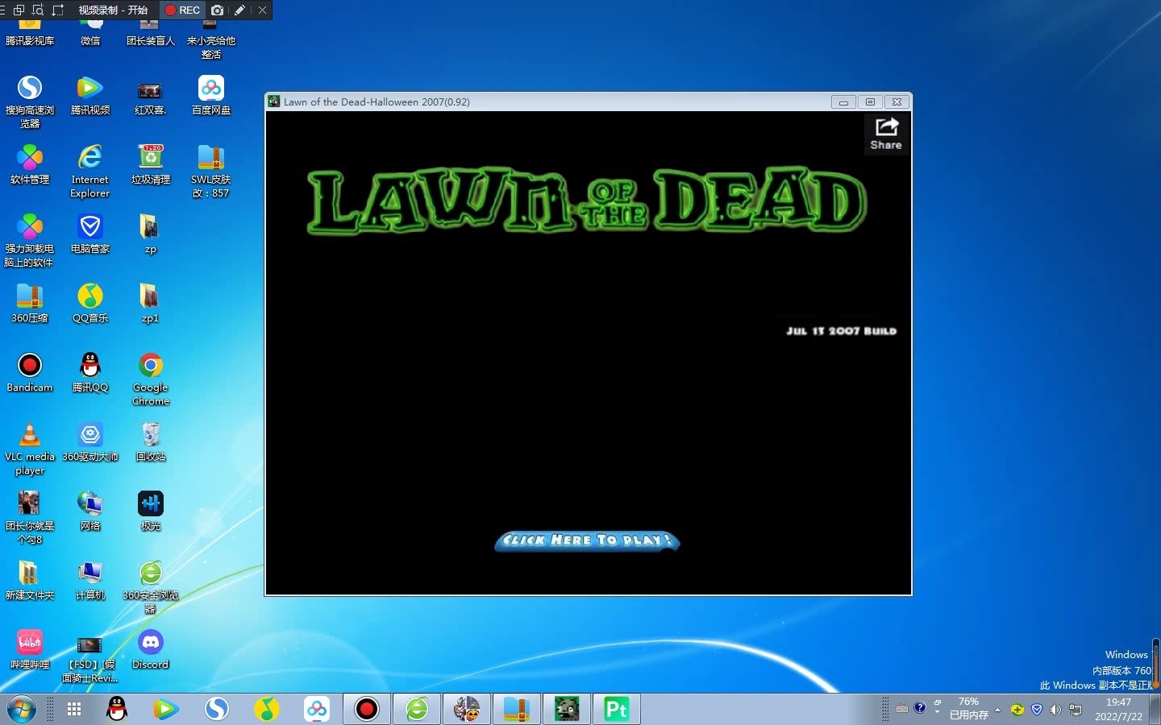This screenshot has height=725, width=1161.
Task: Select the 强力卸载电脑上的软件 desktop icon
Action: (x=30, y=240)
